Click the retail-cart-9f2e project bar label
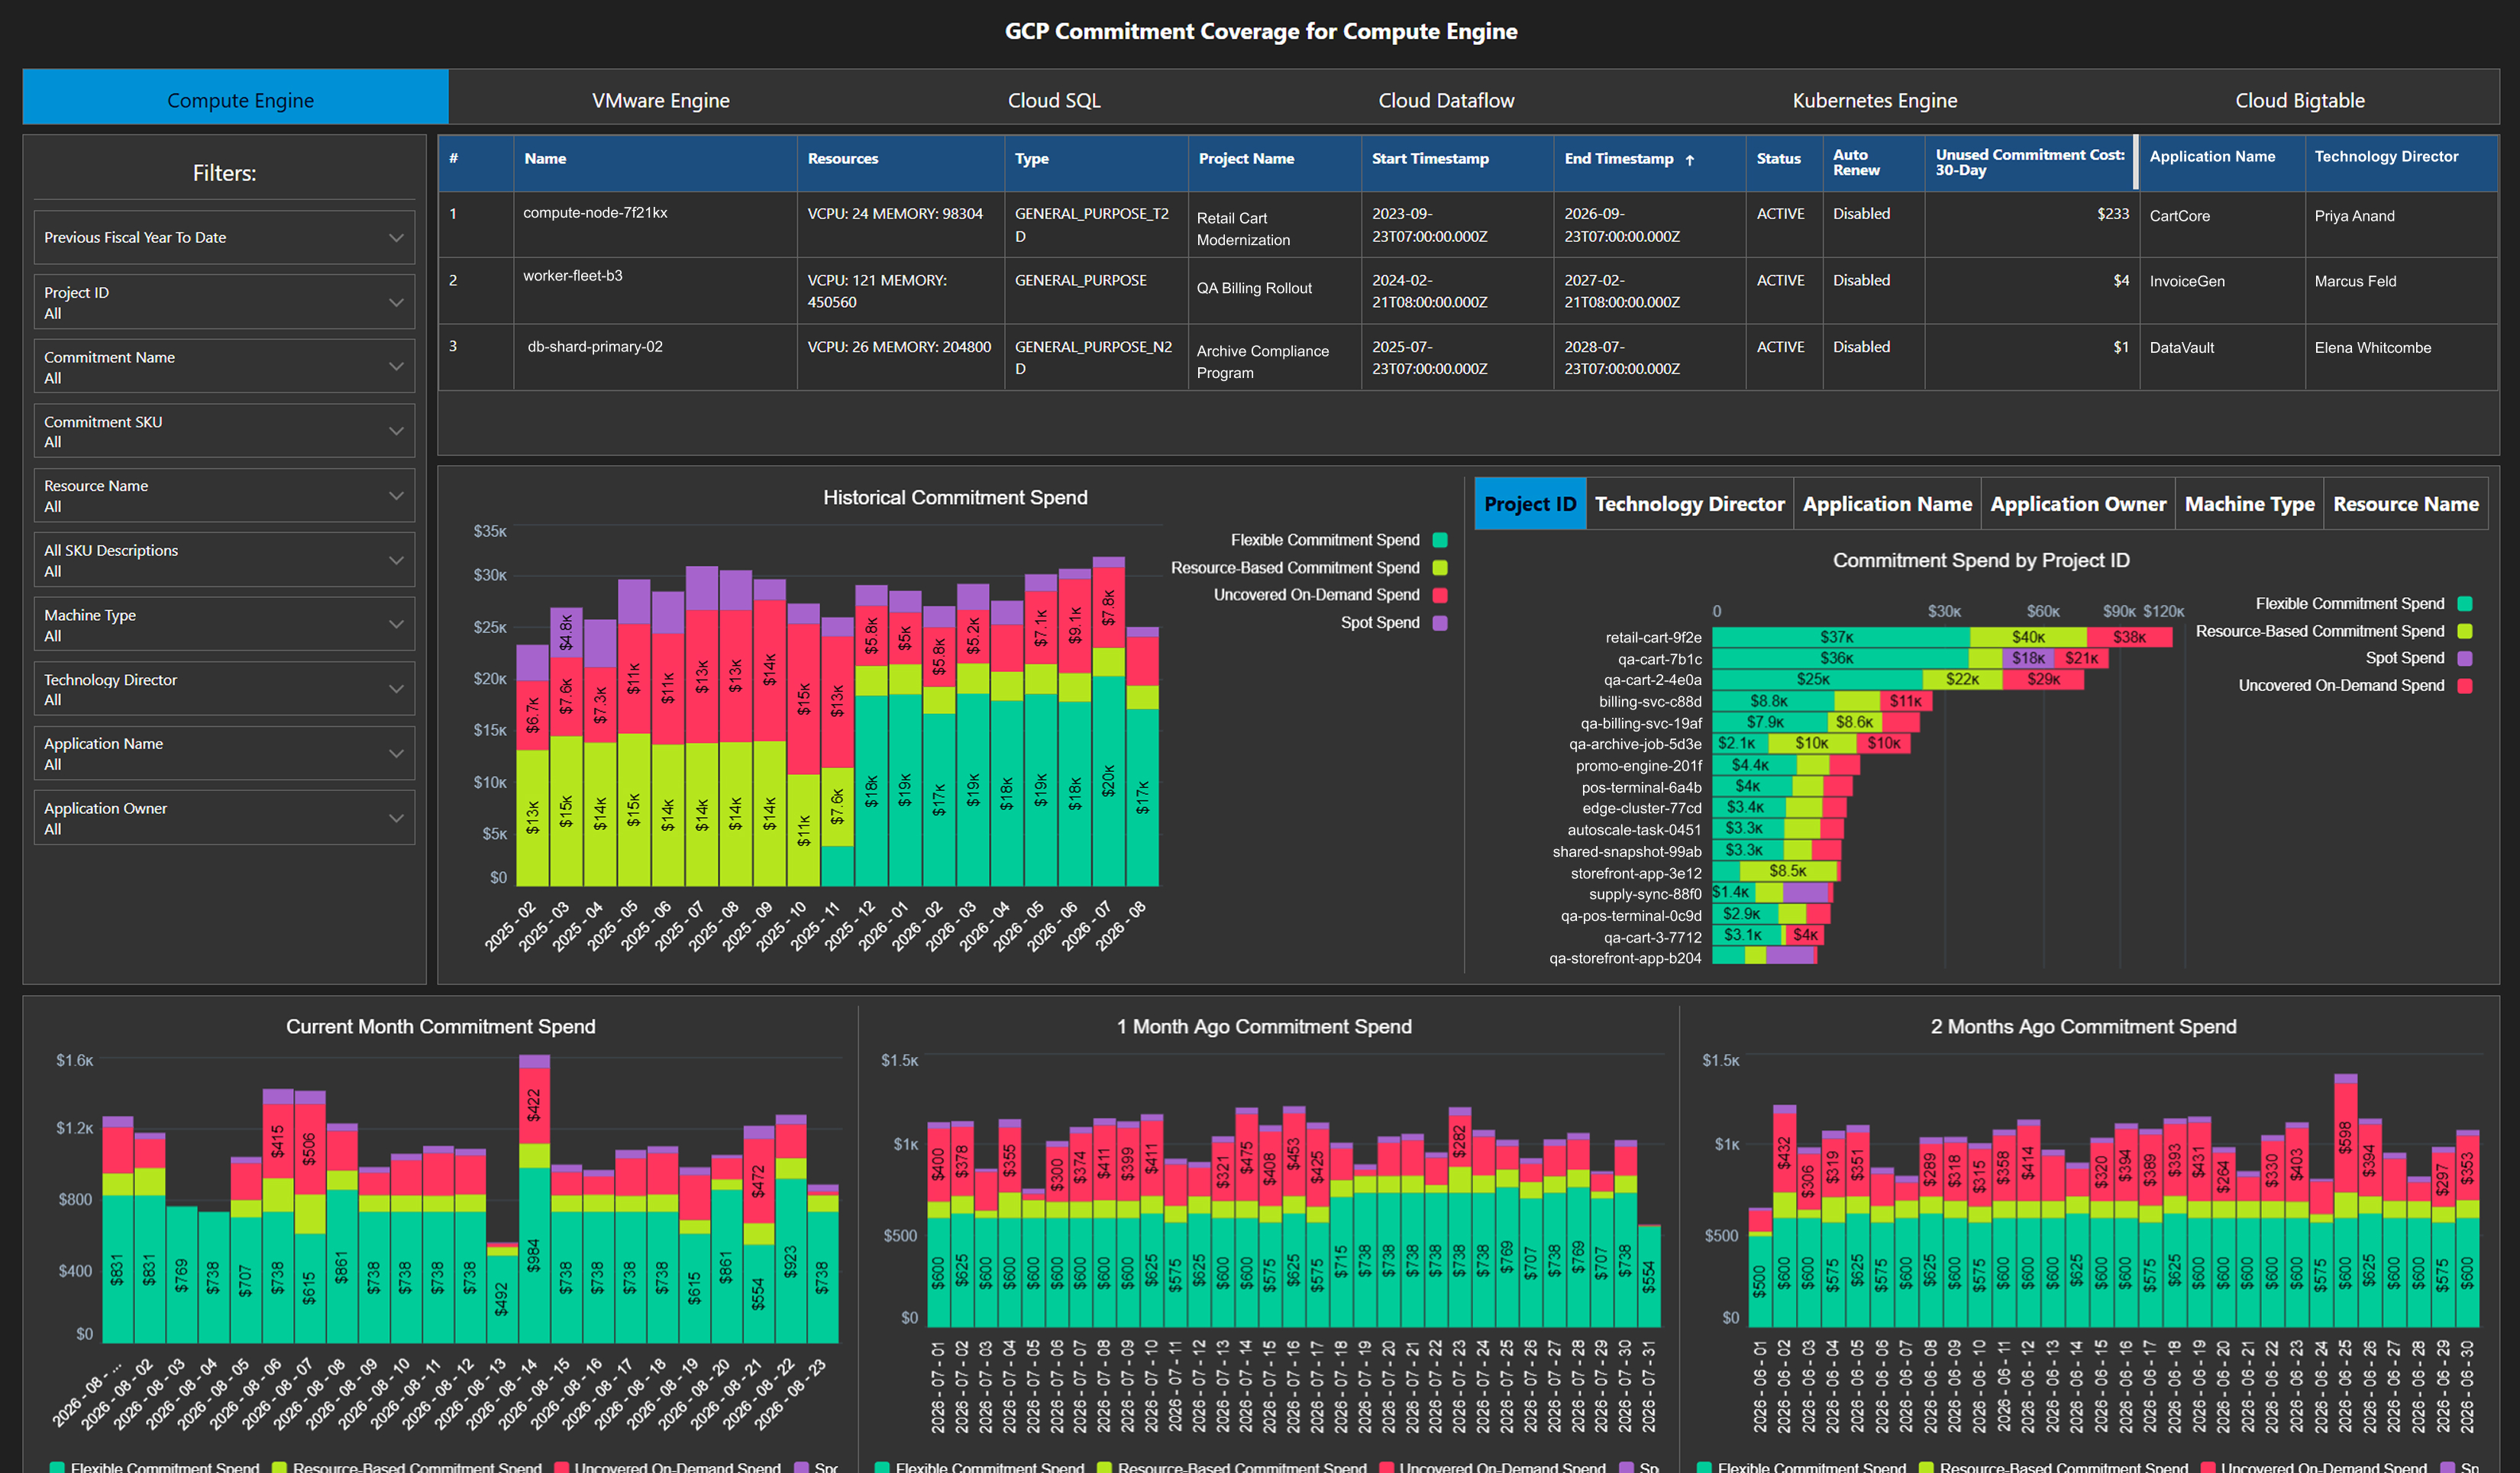Viewport: 2520px width, 1473px height. [x=1653, y=638]
